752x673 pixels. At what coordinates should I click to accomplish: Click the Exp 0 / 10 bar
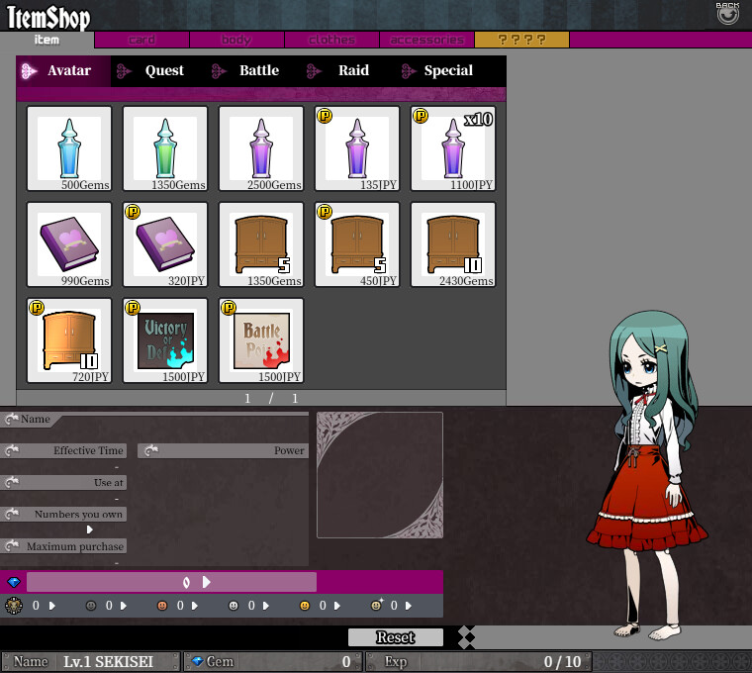pyautogui.click(x=479, y=662)
